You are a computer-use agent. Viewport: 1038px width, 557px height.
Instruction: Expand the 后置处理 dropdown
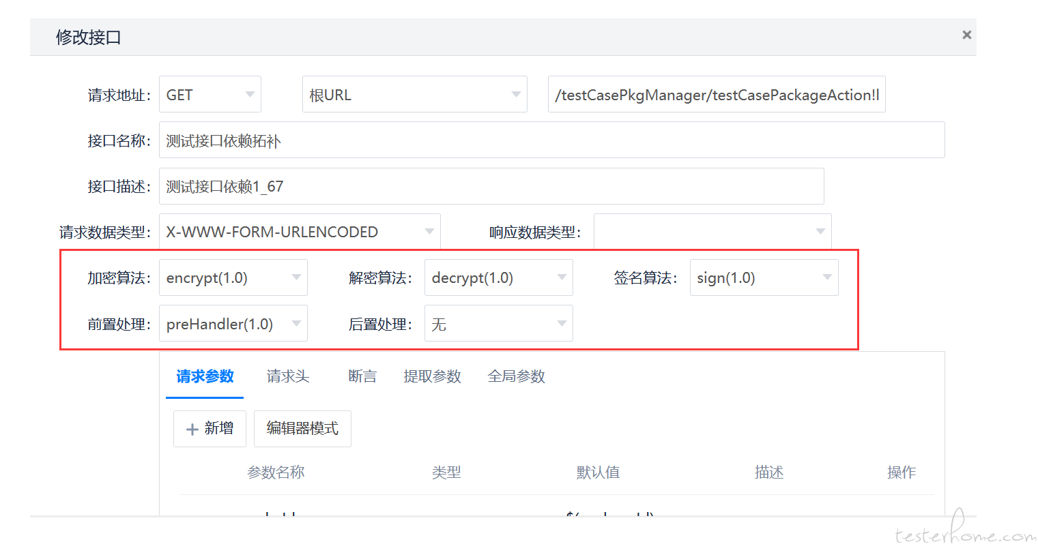[498, 324]
